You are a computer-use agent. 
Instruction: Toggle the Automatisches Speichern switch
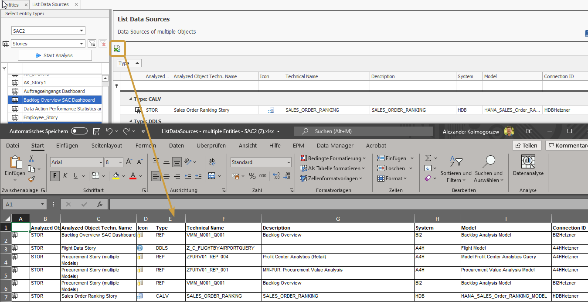pyautogui.click(x=78, y=131)
